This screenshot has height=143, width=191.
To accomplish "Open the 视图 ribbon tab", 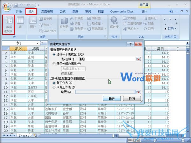I will point(101,11).
